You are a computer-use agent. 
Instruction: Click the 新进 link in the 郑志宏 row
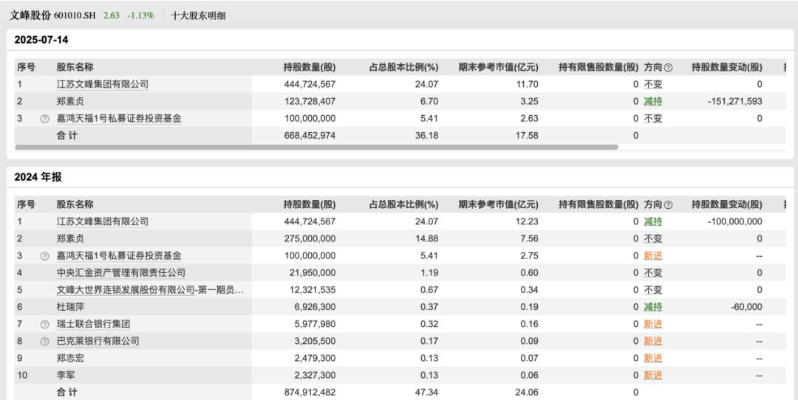[652, 359]
